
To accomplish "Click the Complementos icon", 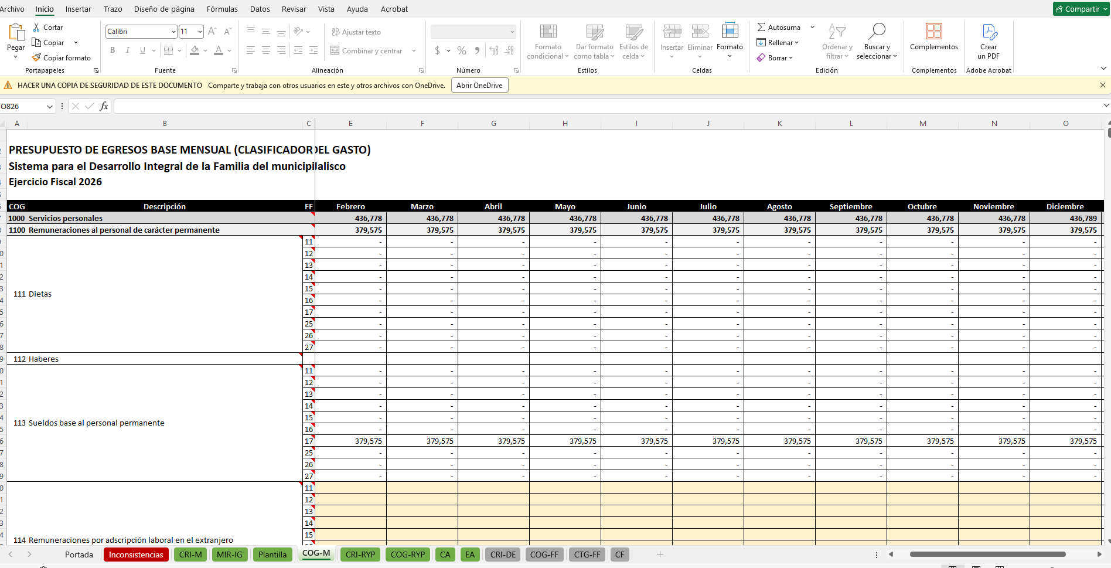I will coord(934,31).
